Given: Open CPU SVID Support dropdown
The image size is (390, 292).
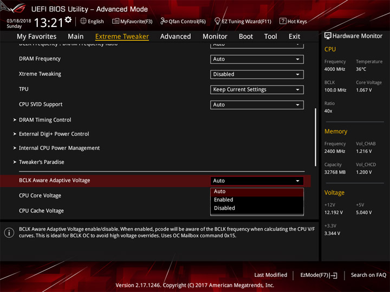Looking at the screenshot, I should (257, 105).
